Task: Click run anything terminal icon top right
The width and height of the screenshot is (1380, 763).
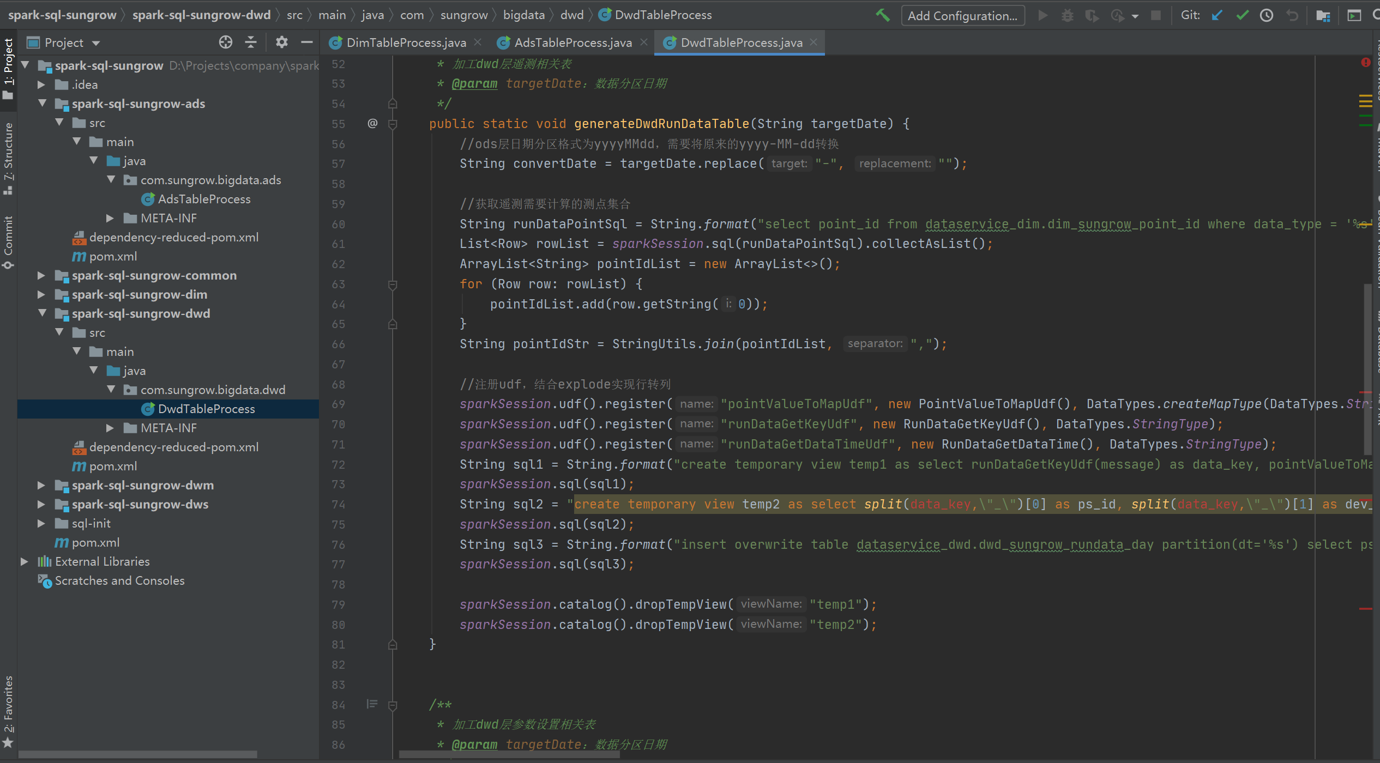Action: coord(1354,15)
